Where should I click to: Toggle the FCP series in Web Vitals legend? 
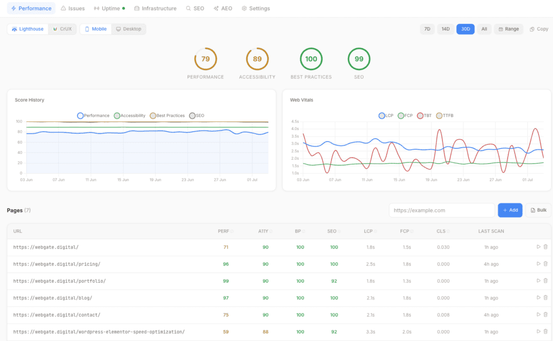tap(405, 115)
